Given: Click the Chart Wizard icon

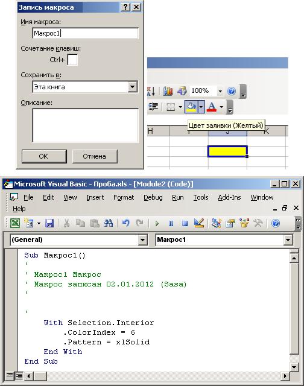Looking at the screenshot, I should coord(168,91).
